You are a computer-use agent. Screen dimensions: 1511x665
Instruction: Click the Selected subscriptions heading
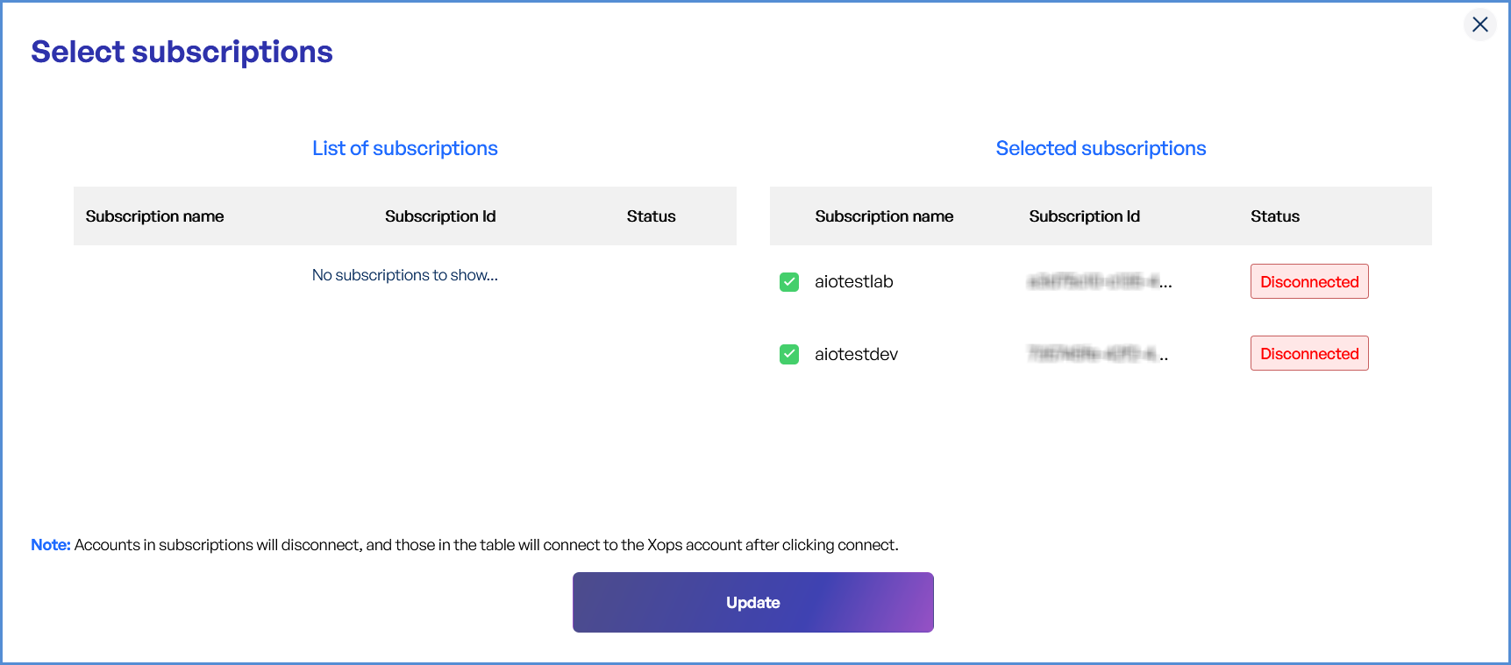click(1101, 149)
